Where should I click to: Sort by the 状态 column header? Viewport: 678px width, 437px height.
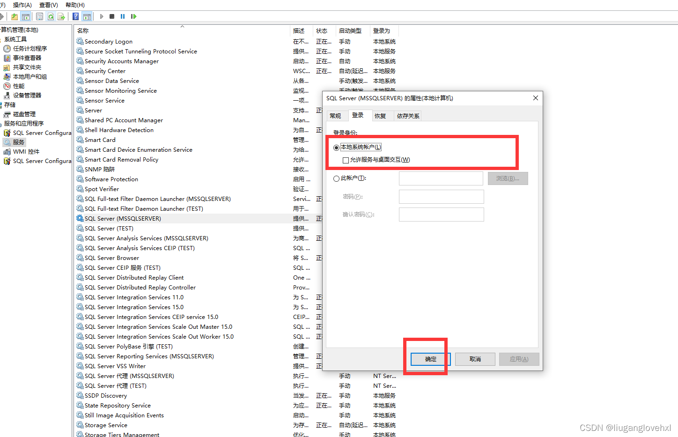point(324,30)
